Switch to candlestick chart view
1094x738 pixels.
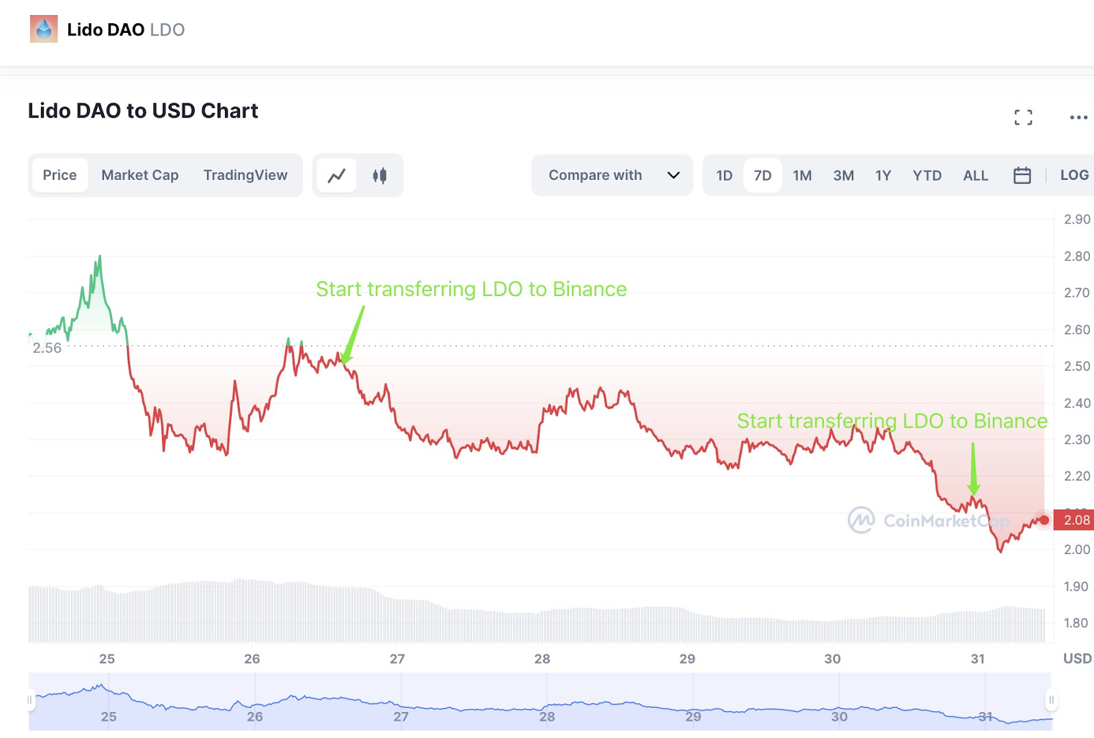tap(379, 176)
